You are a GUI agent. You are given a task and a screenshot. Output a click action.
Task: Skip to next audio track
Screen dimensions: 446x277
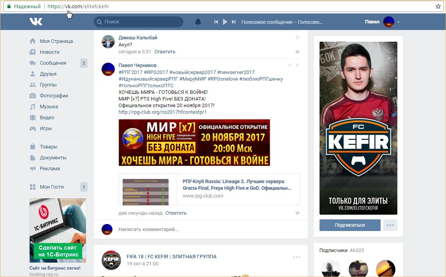point(234,22)
